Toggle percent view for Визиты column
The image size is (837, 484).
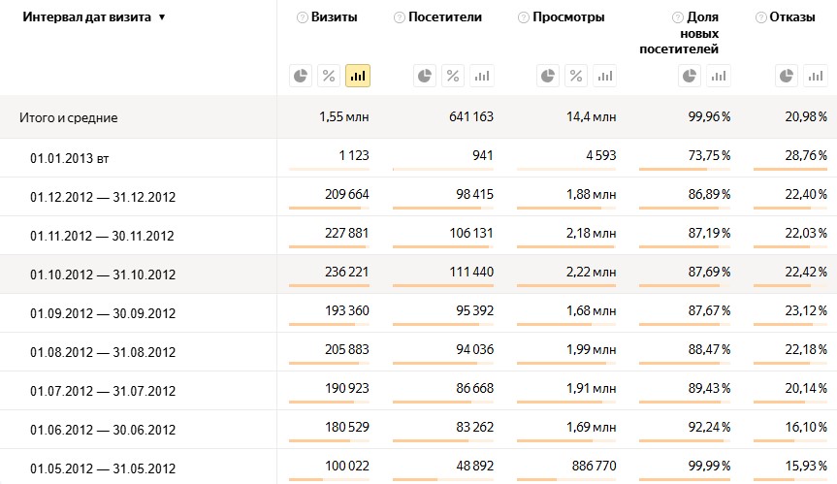(x=329, y=76)
